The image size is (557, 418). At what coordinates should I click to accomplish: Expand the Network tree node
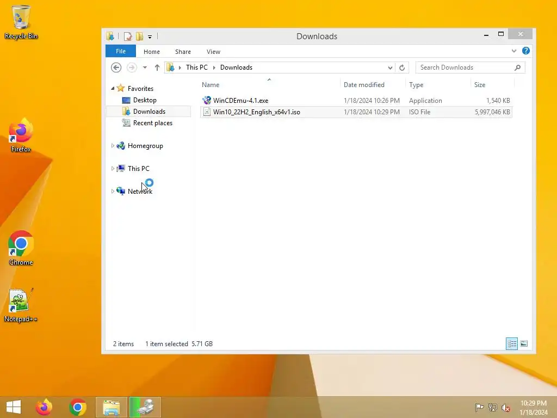pyautogui.click(x=113, y=191)
